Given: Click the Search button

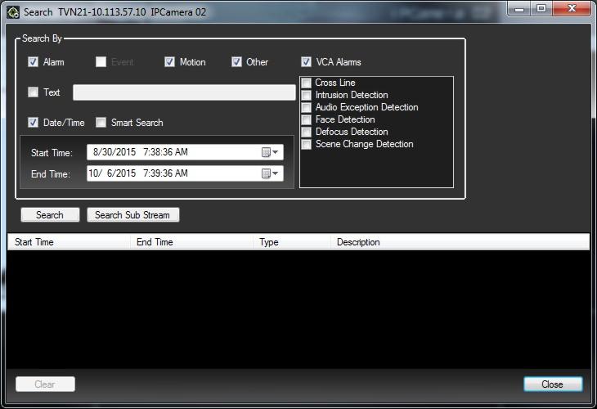Looking at the screenshot, I should click(x=50, y=215).
